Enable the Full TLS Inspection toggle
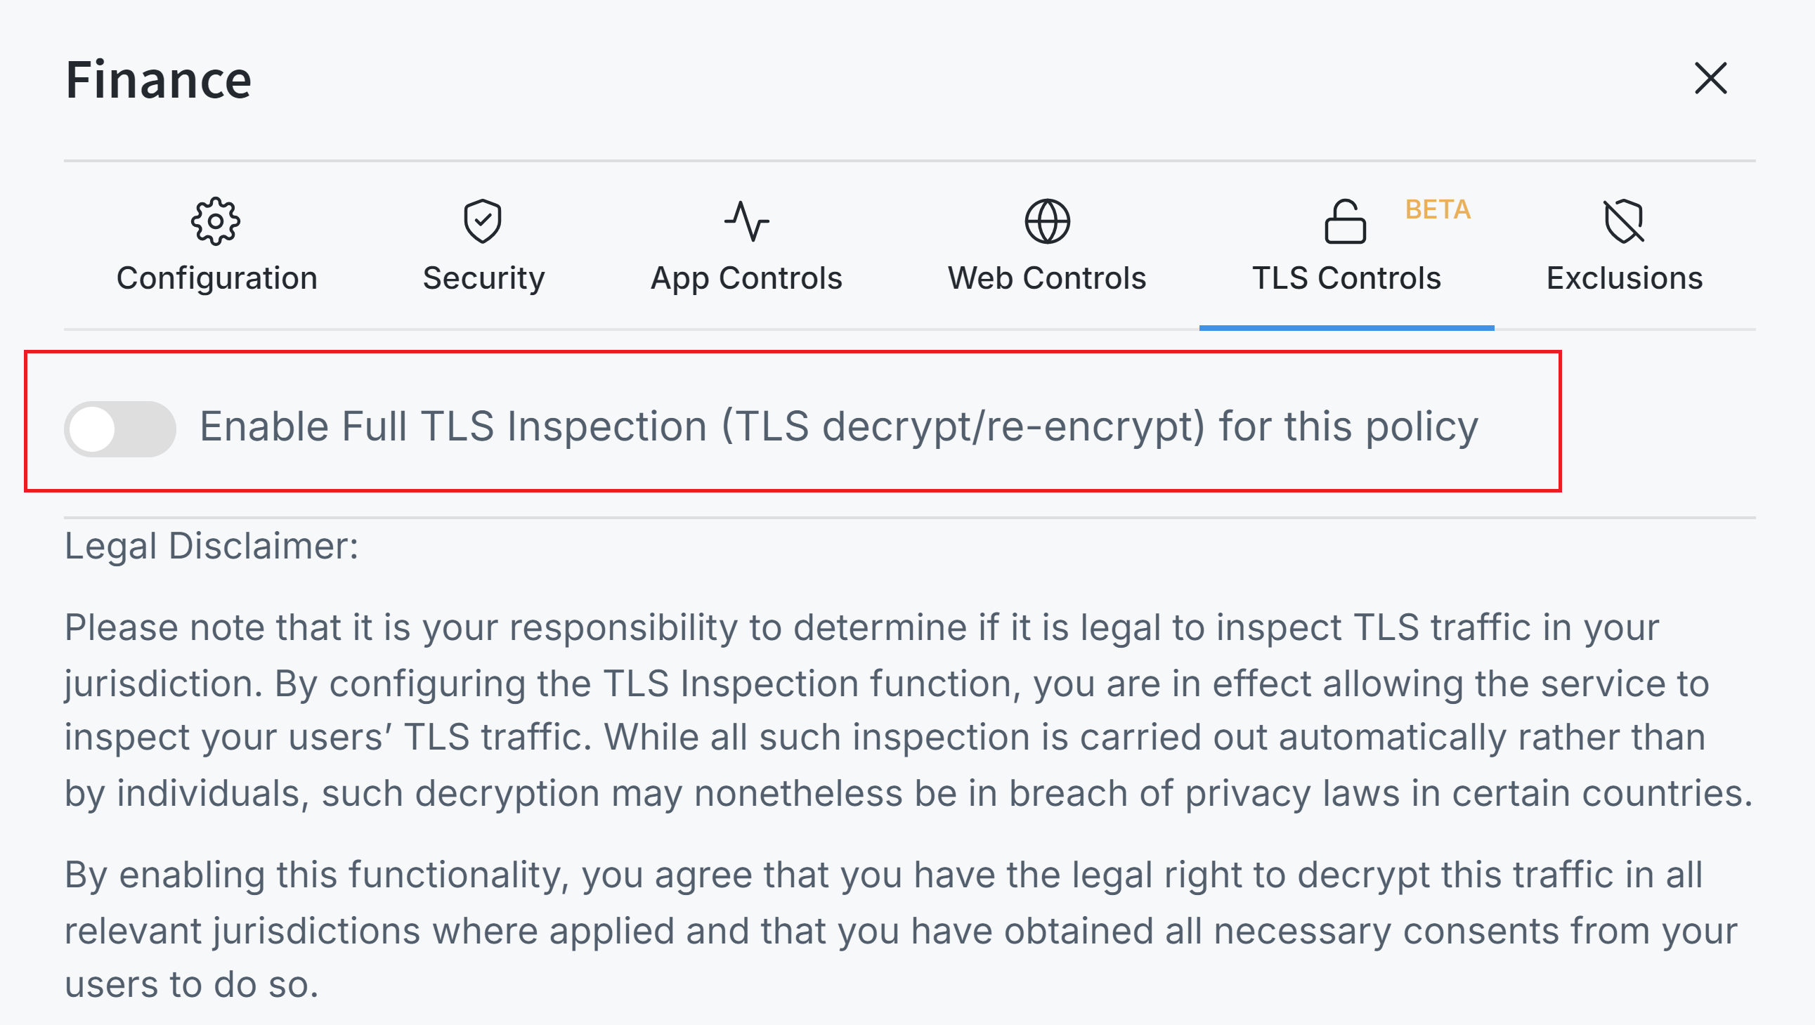 point(119,429)
